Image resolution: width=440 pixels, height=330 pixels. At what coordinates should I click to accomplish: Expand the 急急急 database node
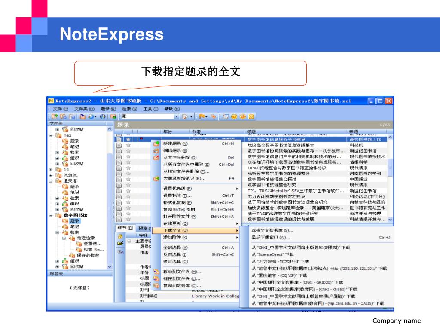(51, 175)
